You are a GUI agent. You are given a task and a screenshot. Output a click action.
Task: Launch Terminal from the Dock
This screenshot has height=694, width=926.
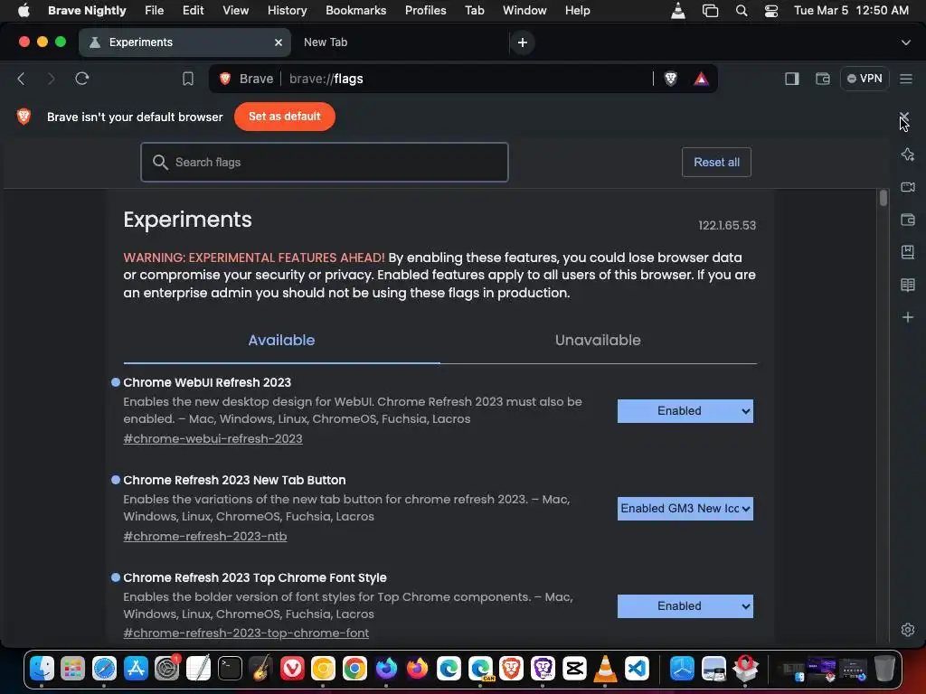click(229, 668)
